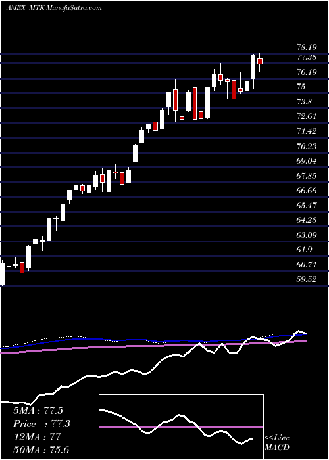329x460 pixels.
Task: Click the 65.47 price axis label
Action: pos(307,205)
